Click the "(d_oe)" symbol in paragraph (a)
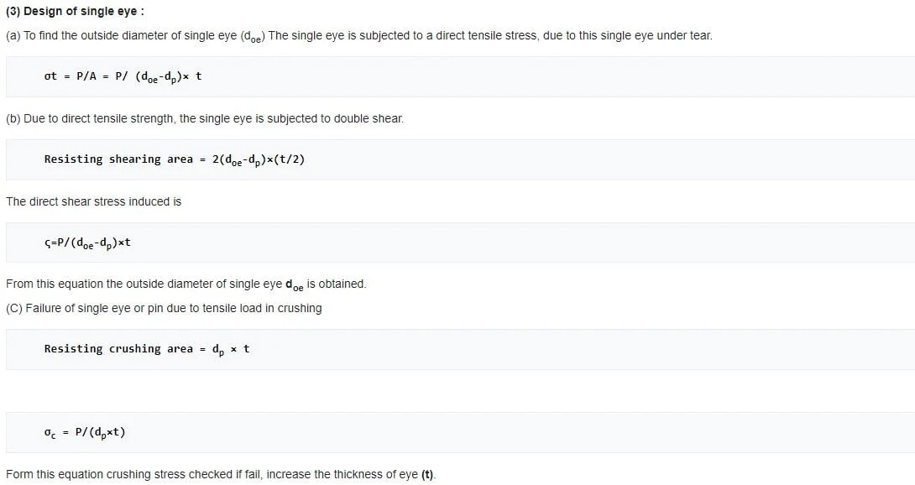Viewport: 915px width, 485px height. [x=252, y=36]
